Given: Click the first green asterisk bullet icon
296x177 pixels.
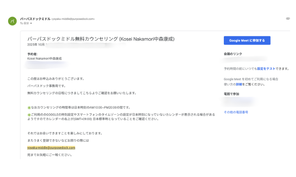Looking at the screenshot, I should (29, 108).
